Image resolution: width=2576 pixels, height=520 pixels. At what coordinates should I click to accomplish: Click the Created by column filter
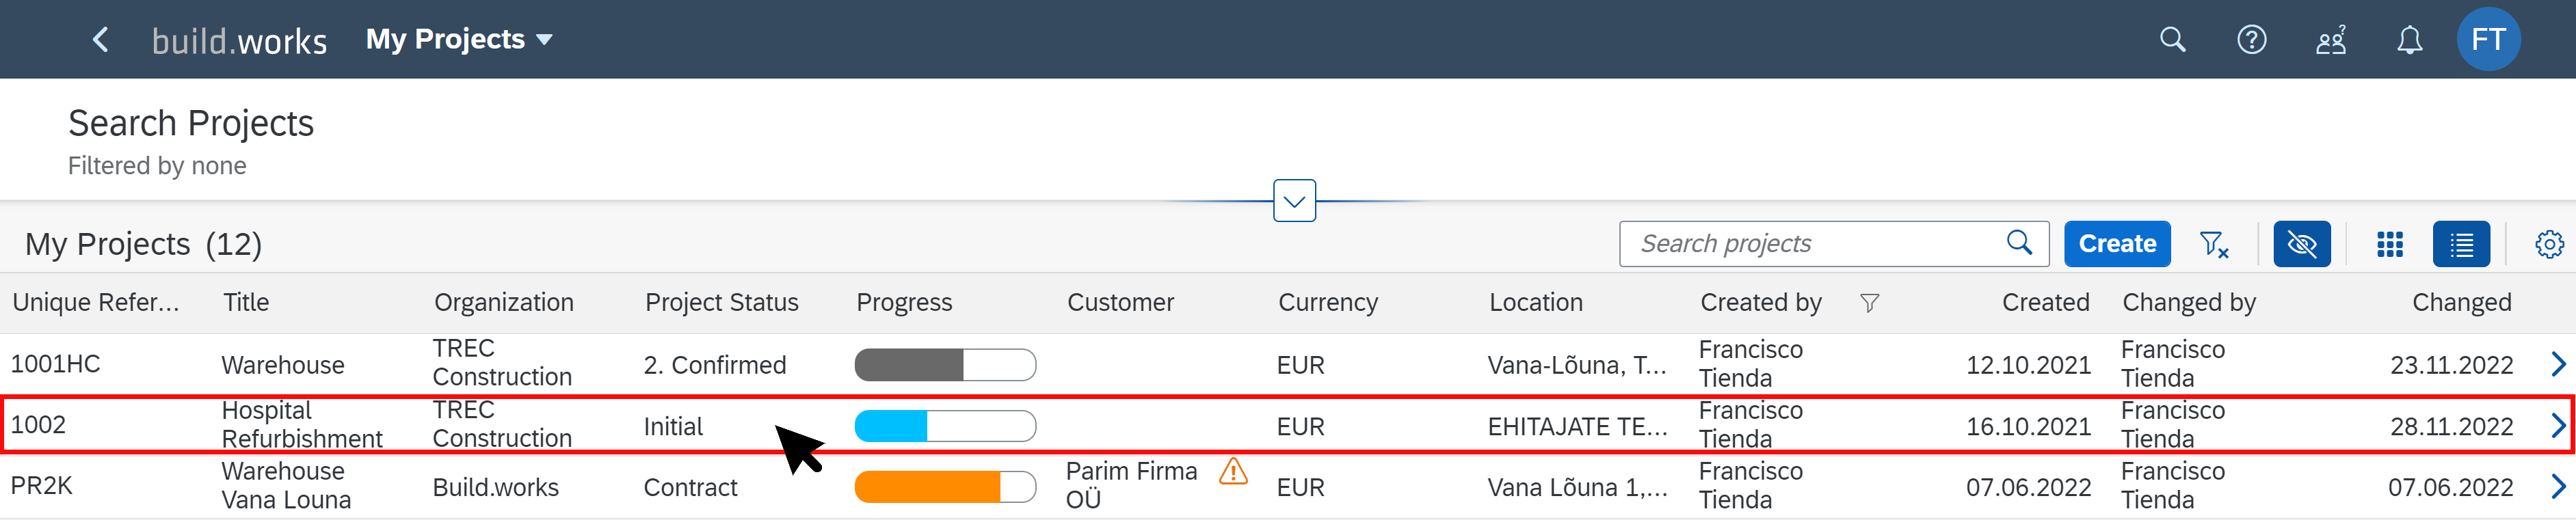[x=1869, y=303]
